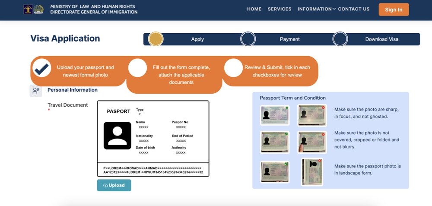This screenshot has height=206, width=432.
Task: Click the white circle on Review & Submit step
Action: coord(233,68)
